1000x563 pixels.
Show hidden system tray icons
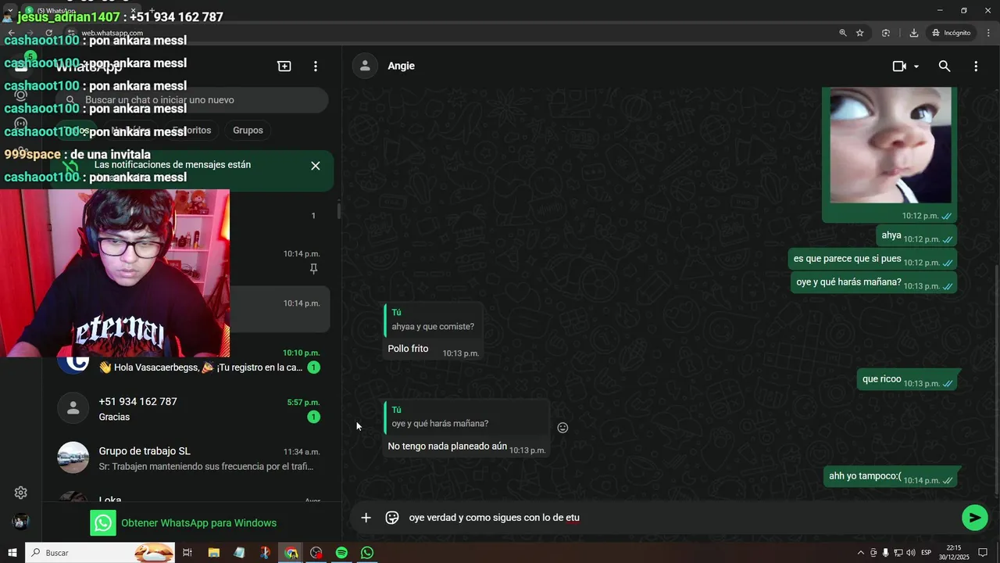(x=861, y=553)
